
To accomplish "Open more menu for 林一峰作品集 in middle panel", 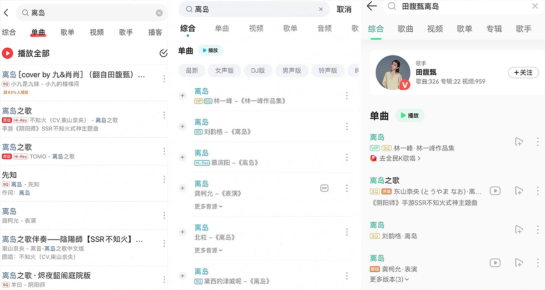I will [x=347, y=95].
